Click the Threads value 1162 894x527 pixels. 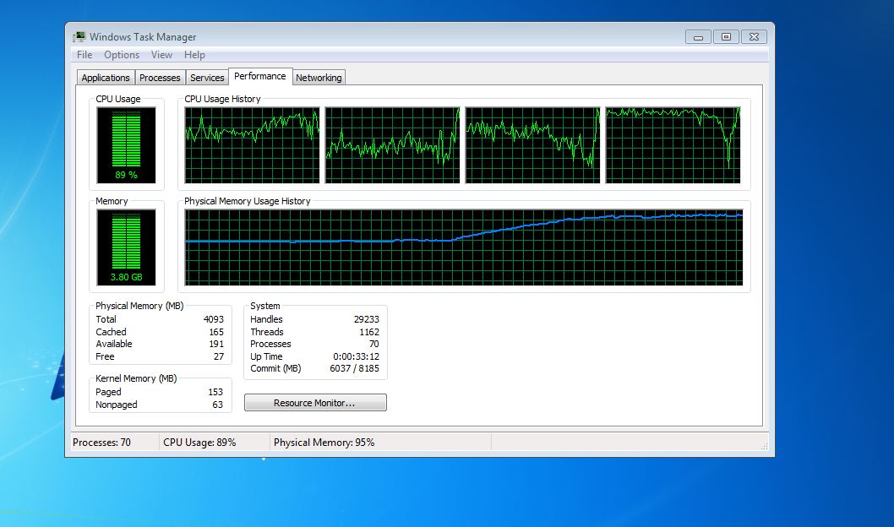point(369,332)
